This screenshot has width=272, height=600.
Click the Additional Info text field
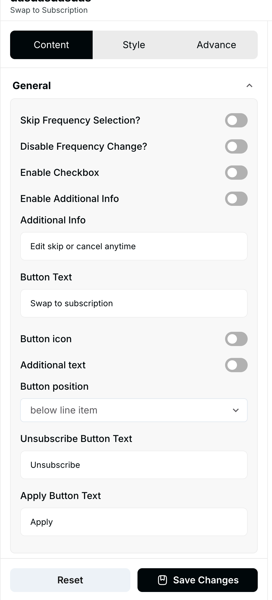(134, 246)
